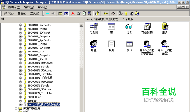
Task: Open 用户定义的函数 icon
Action: [x=165, y=44]
